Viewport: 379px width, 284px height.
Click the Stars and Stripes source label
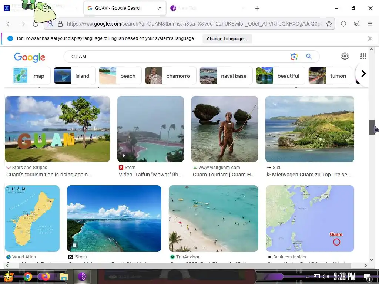(30, 168)
